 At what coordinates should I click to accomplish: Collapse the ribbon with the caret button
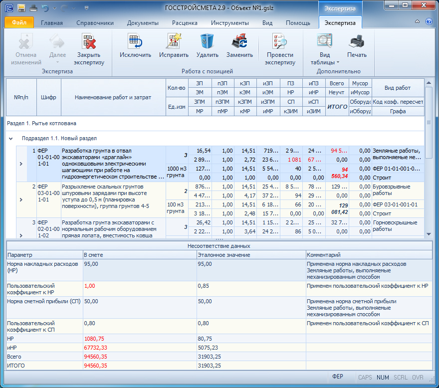(x=417, y=21)
